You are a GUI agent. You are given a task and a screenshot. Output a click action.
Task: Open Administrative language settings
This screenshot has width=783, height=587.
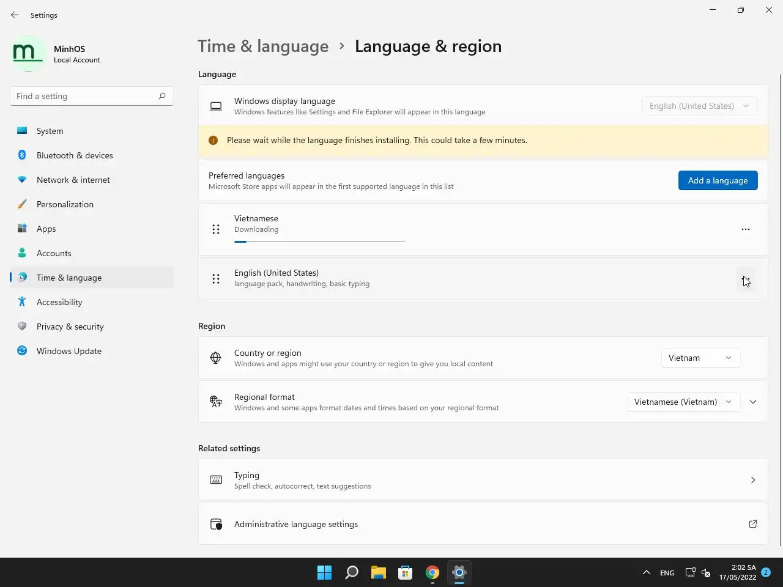(483, 524)
